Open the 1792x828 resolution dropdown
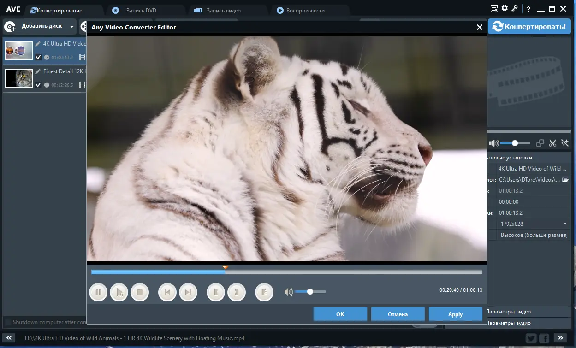The image size is (576, 348). (565, 224)
